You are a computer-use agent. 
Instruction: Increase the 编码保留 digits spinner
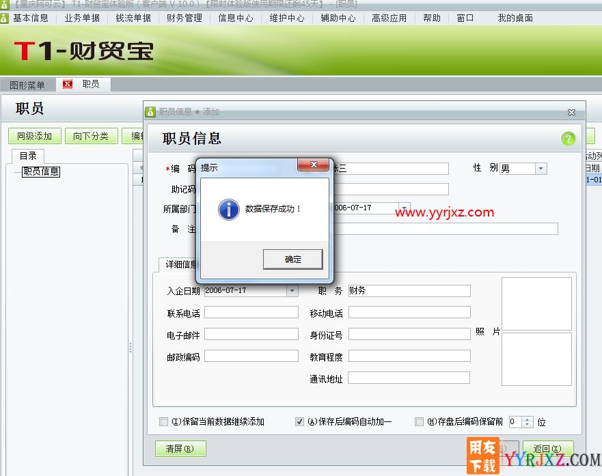click(528, 419)
